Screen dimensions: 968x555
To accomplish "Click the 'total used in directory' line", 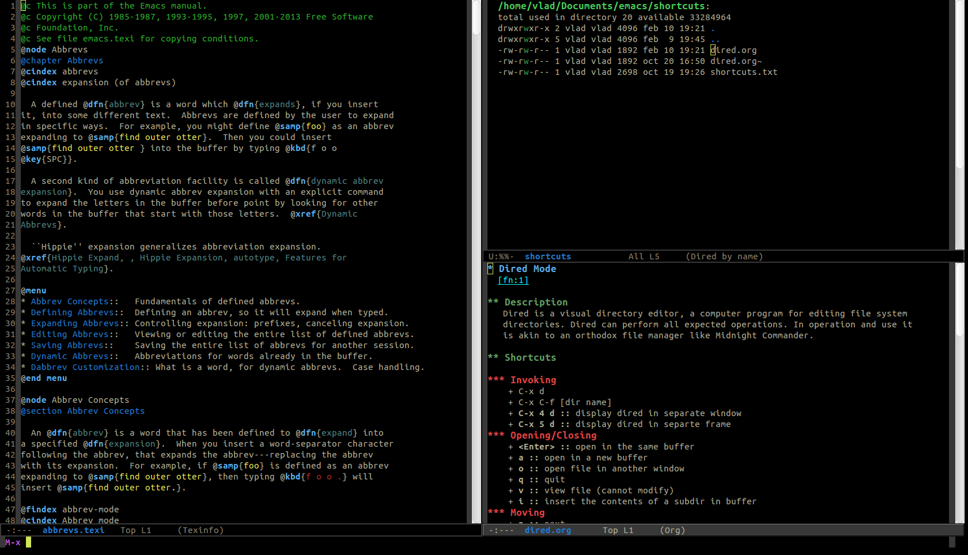I will coord(614,17).
